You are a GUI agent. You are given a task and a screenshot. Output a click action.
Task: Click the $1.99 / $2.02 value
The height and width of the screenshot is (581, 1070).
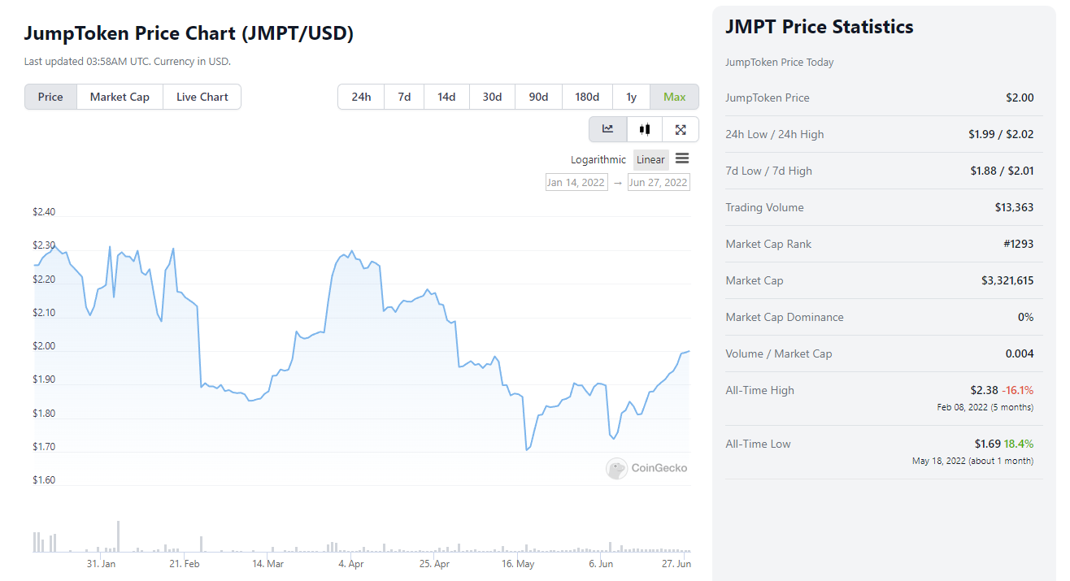pos(1002,134)
